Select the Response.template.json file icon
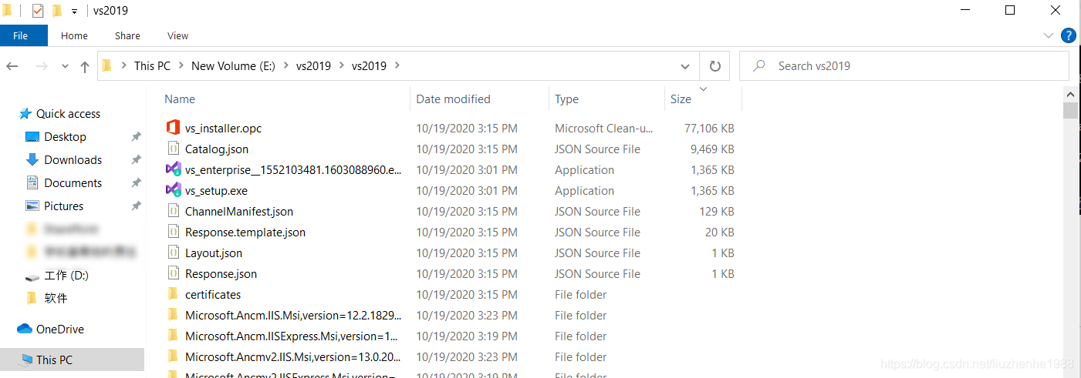This screenshot has width=1081, height=378. point(173,232)
